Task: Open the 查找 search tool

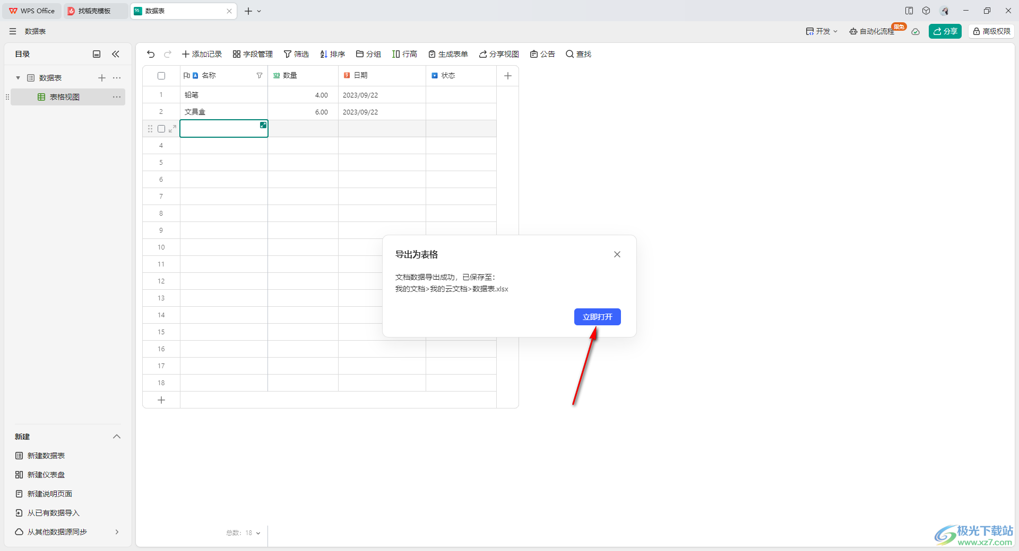Action: point(578,54)
